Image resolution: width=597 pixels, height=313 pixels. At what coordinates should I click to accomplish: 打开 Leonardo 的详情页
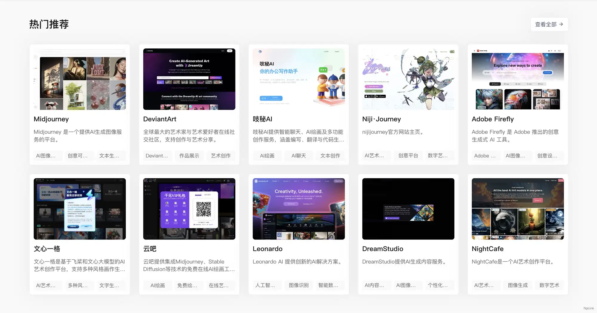click(267, 248)
